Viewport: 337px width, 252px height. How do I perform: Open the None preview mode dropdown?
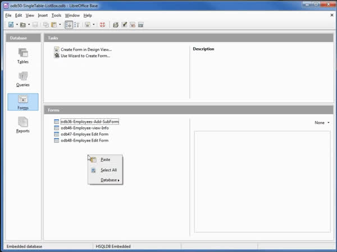coord(322,123)
